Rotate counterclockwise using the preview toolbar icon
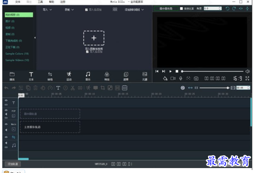The height and width of the screenshot is (173, 253). point(227,8)
